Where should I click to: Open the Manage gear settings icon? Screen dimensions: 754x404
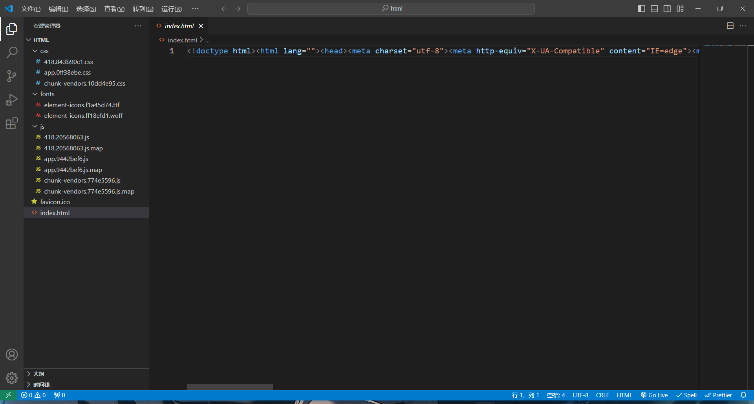coord(12,378)
